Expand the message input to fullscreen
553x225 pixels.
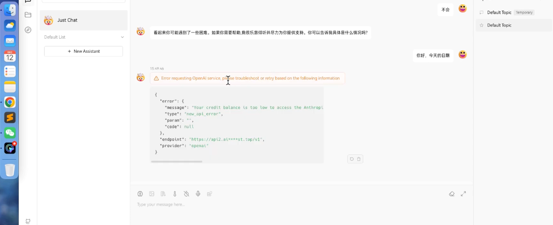click(x=463, y=194)
